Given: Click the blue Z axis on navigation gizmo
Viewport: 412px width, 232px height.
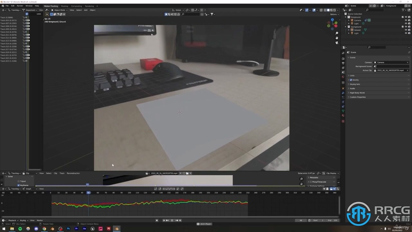Looking at the screenshot, I should pyautogui.click(x=332, y=20).
